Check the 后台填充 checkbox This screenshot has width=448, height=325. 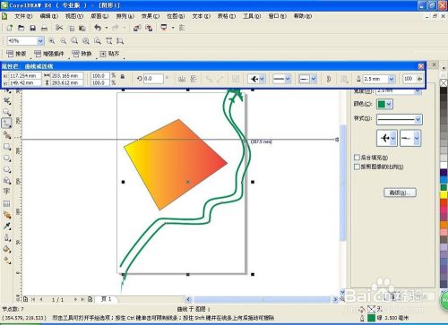click(x=357, y=157)
